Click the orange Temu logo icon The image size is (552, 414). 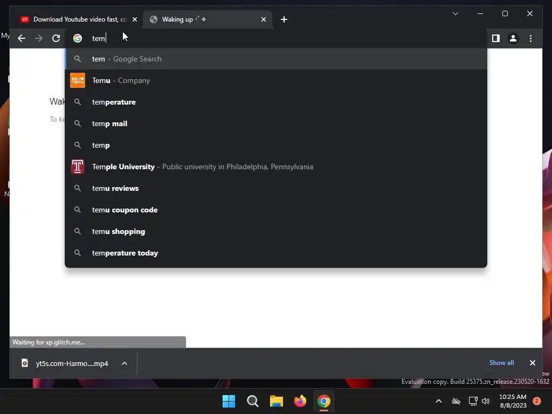coord(78,81)
